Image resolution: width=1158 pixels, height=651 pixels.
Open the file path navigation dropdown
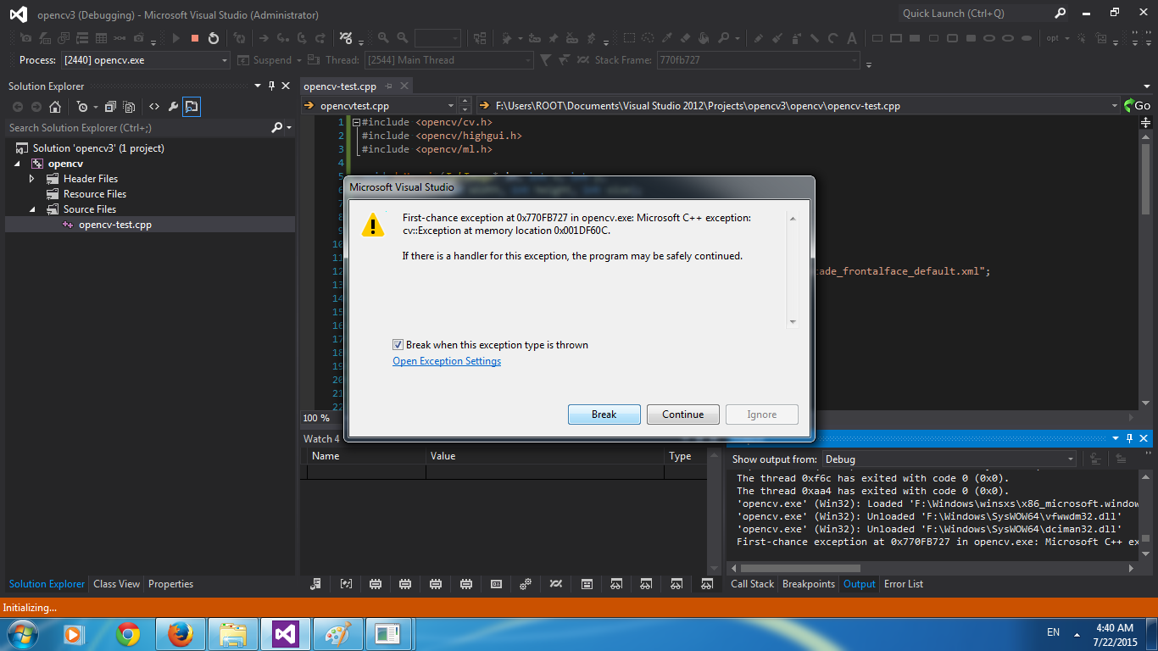coord(799,105)
